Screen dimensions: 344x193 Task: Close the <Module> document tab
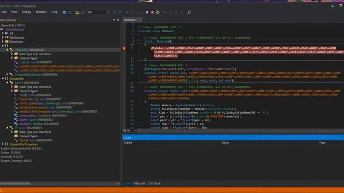click(x=140, y=20)
